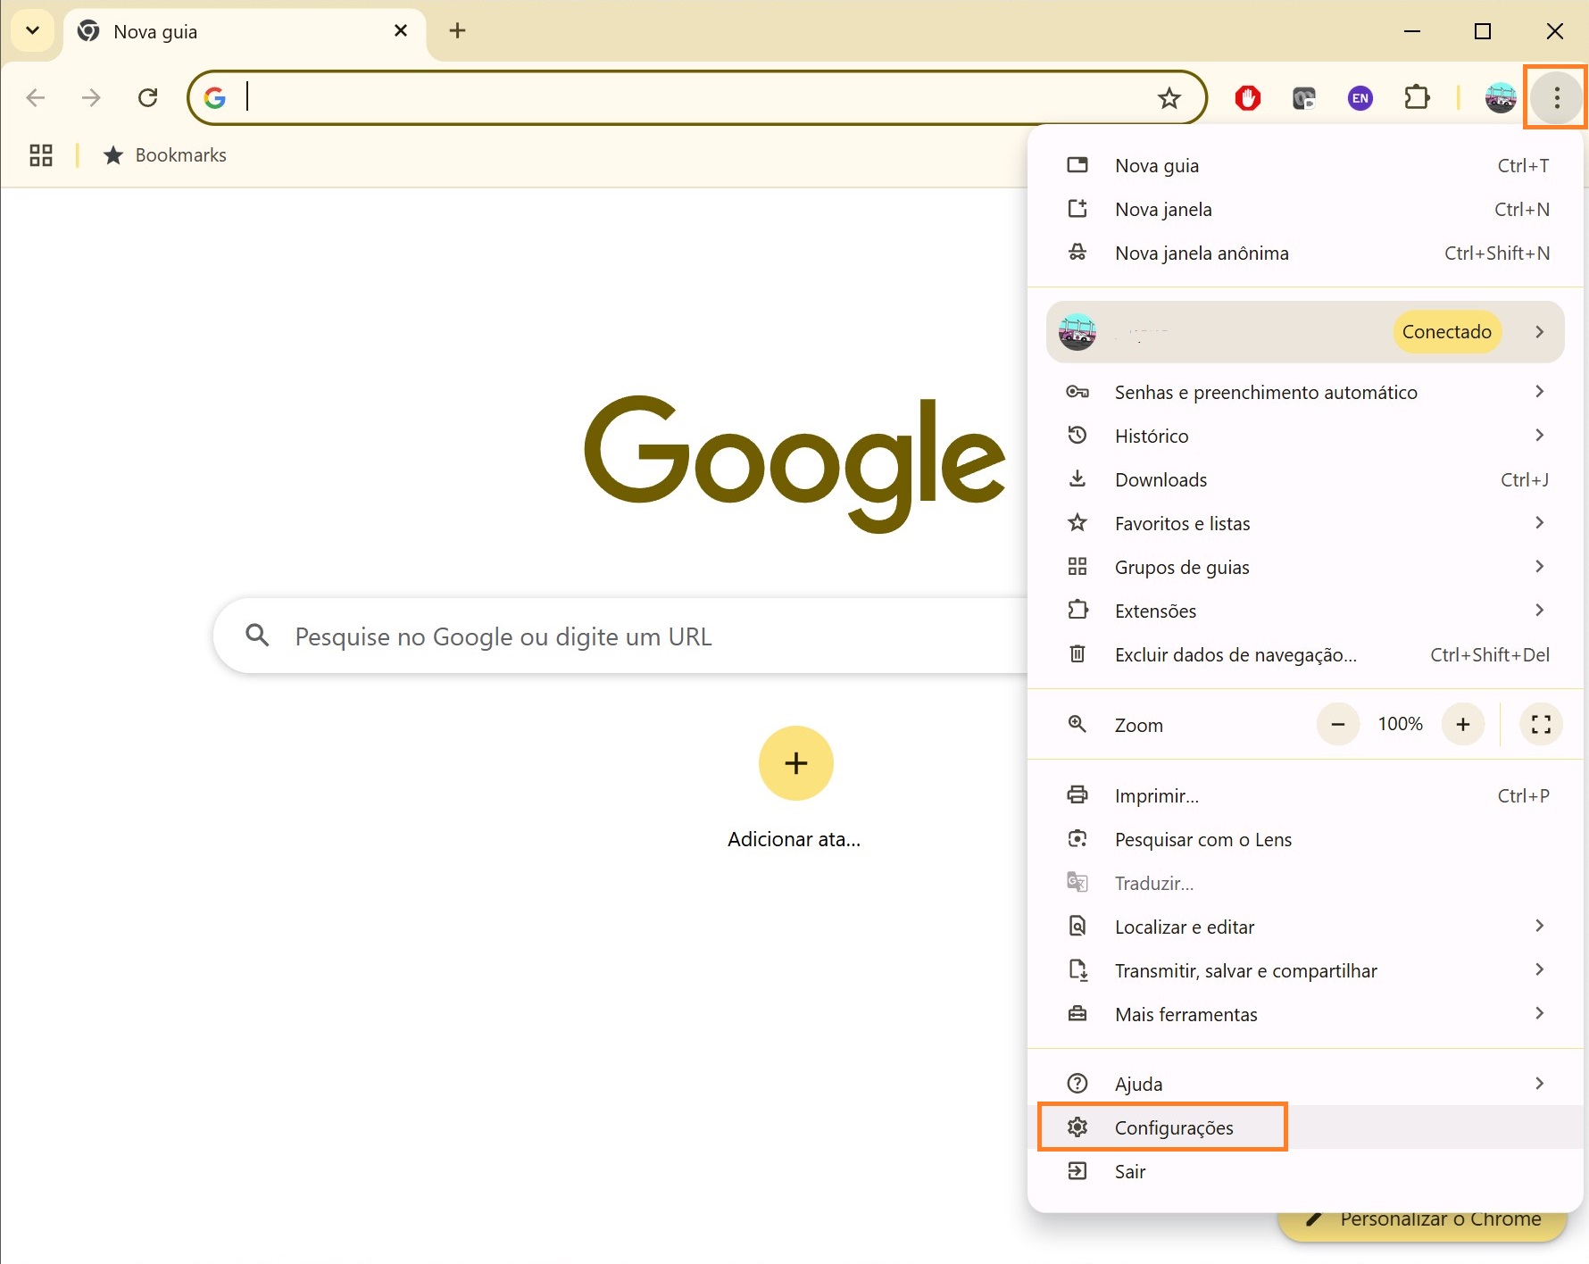Open Senhas e preenchimento automático
Image resolution: width=1589 pixels, height=1264 pixels.
tap(1305, 392)
